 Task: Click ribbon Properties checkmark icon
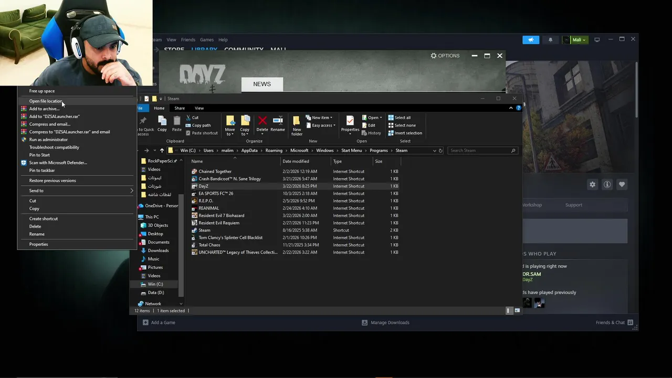click(x=350, y=124)
